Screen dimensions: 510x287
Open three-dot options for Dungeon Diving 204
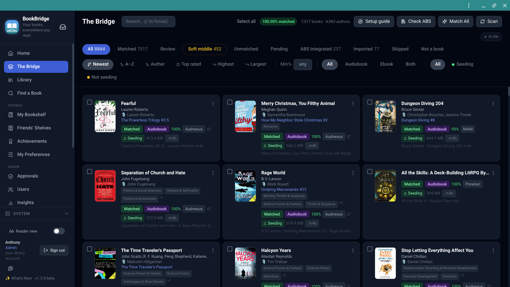493,104
